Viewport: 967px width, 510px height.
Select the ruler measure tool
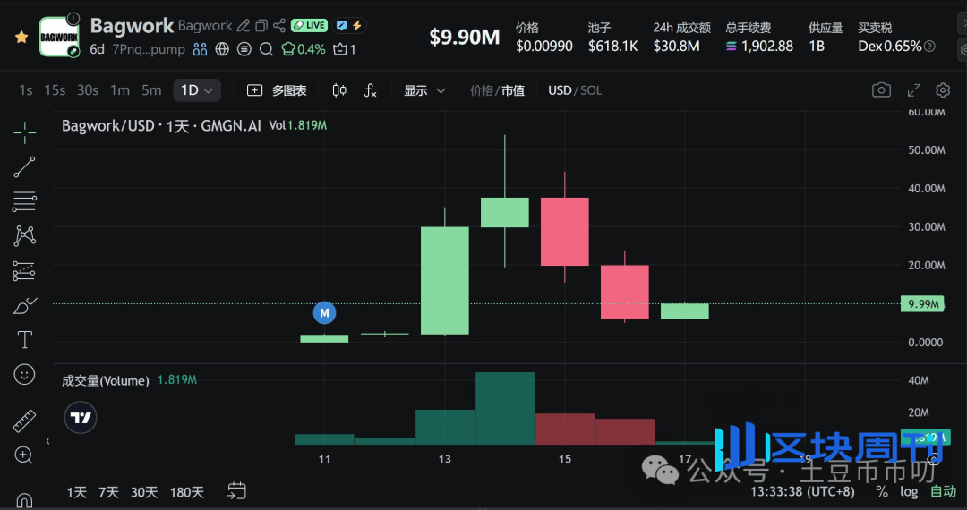click(25, 421)
